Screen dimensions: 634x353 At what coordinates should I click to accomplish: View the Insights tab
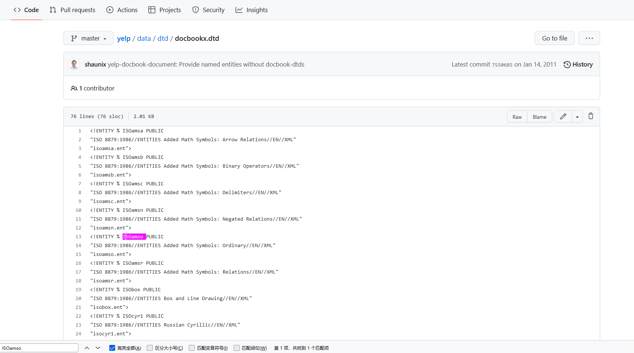point(252,10)
